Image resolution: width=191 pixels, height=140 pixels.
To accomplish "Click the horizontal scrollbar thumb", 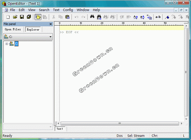I will tap(120, 124).
